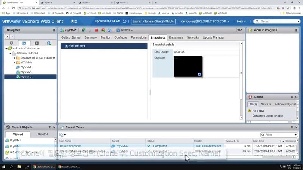Show the Created recent objects tab

43,134
